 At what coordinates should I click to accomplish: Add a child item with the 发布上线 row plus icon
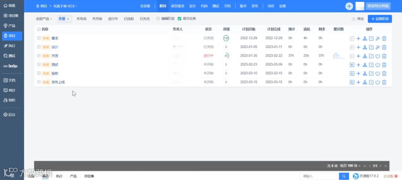(358, 82)
